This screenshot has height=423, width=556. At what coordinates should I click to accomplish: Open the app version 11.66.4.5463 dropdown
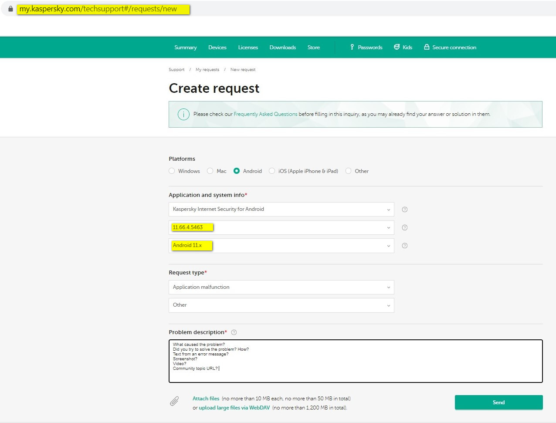[x=281, y=227]
